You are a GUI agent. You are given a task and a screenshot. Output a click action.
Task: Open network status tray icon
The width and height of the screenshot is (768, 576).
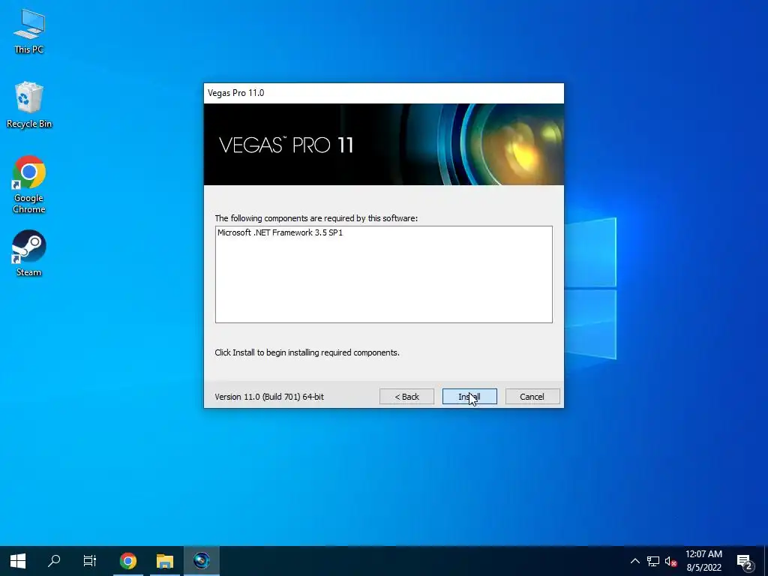point(653,561)
